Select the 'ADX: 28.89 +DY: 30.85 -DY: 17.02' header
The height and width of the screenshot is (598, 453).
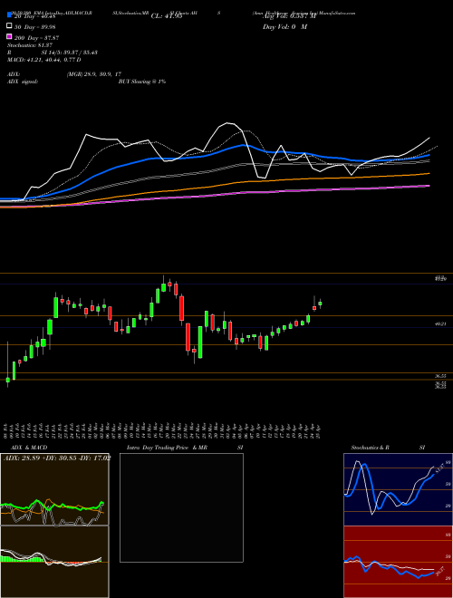pyautogui.click(x=57, y=458)
